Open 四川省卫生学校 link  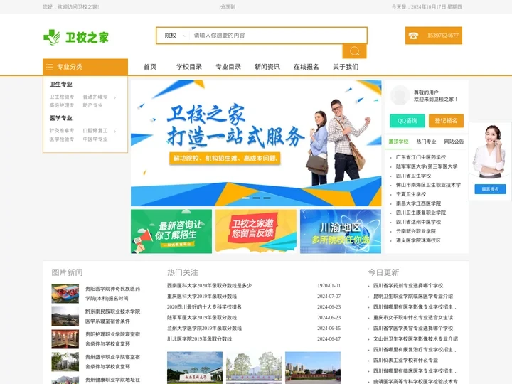tap(413, 176)
